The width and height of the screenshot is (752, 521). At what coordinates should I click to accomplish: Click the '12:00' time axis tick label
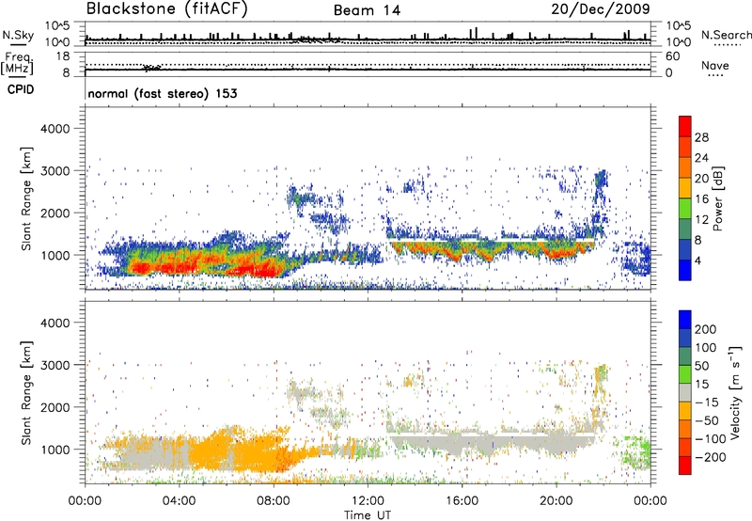point(368,501)
